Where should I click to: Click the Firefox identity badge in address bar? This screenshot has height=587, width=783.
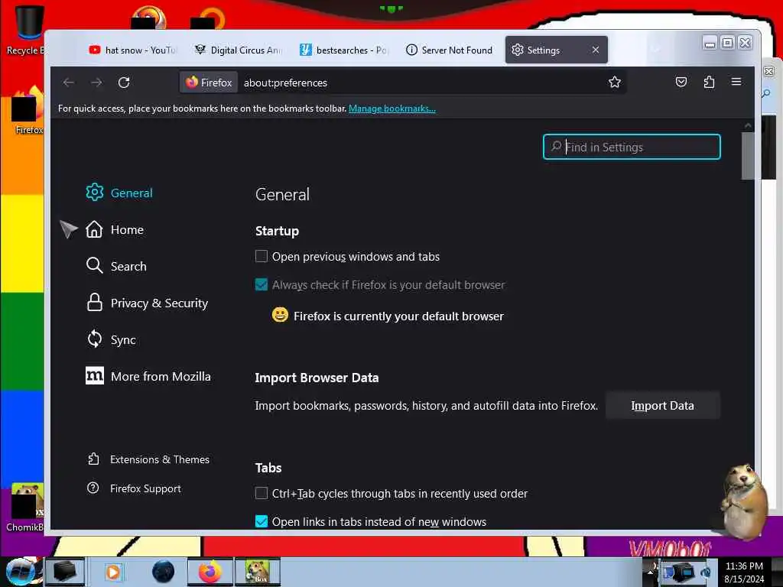tap(209, 83)
